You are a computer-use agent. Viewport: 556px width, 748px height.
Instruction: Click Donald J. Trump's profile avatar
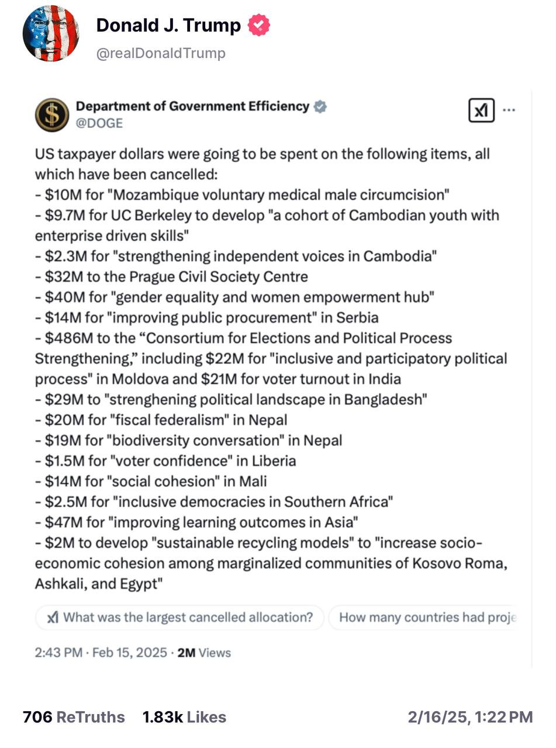50,34
